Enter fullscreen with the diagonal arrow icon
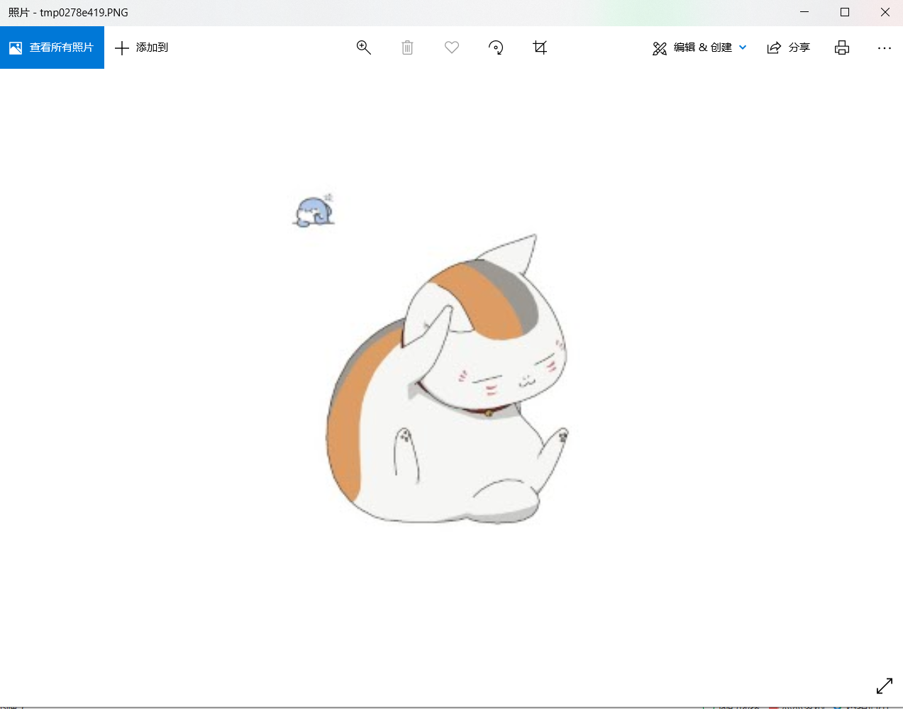This screenshot has width=903, height=709. [x=885, y=686]
